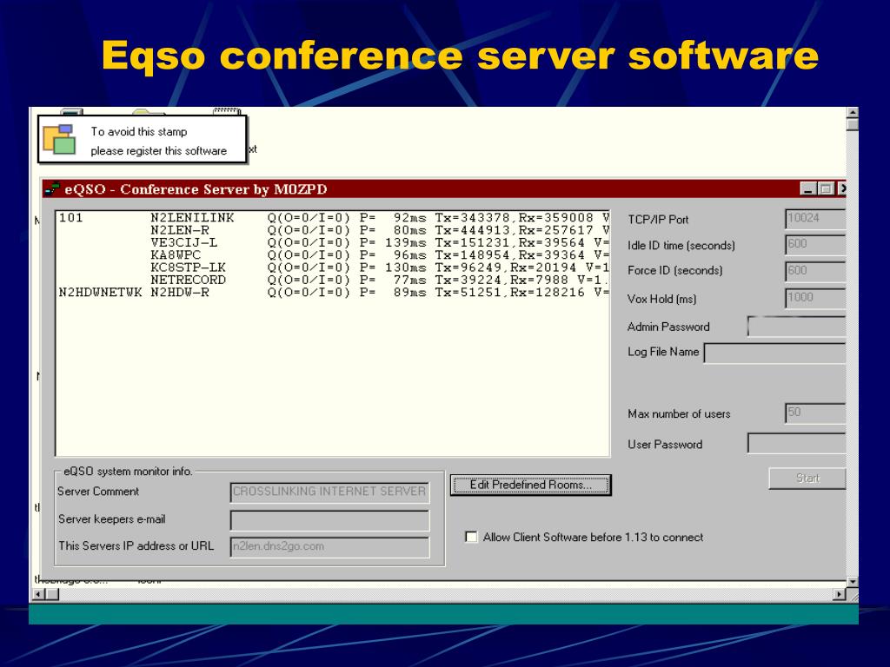890x667 pixels.
Task: Click the horizontal scrollbar left arrow
Action: [x=38, y=594]
